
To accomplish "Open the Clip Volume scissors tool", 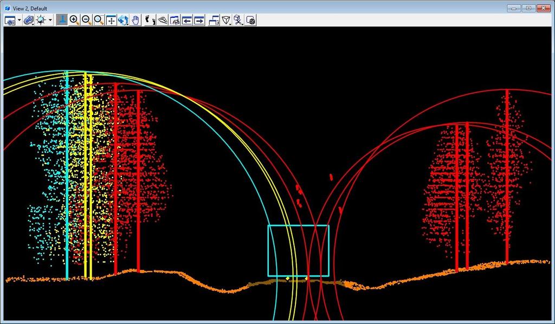I will [x=238, y=20].
